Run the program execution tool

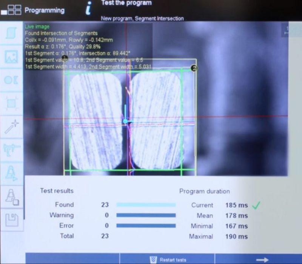tap(11, 172)
